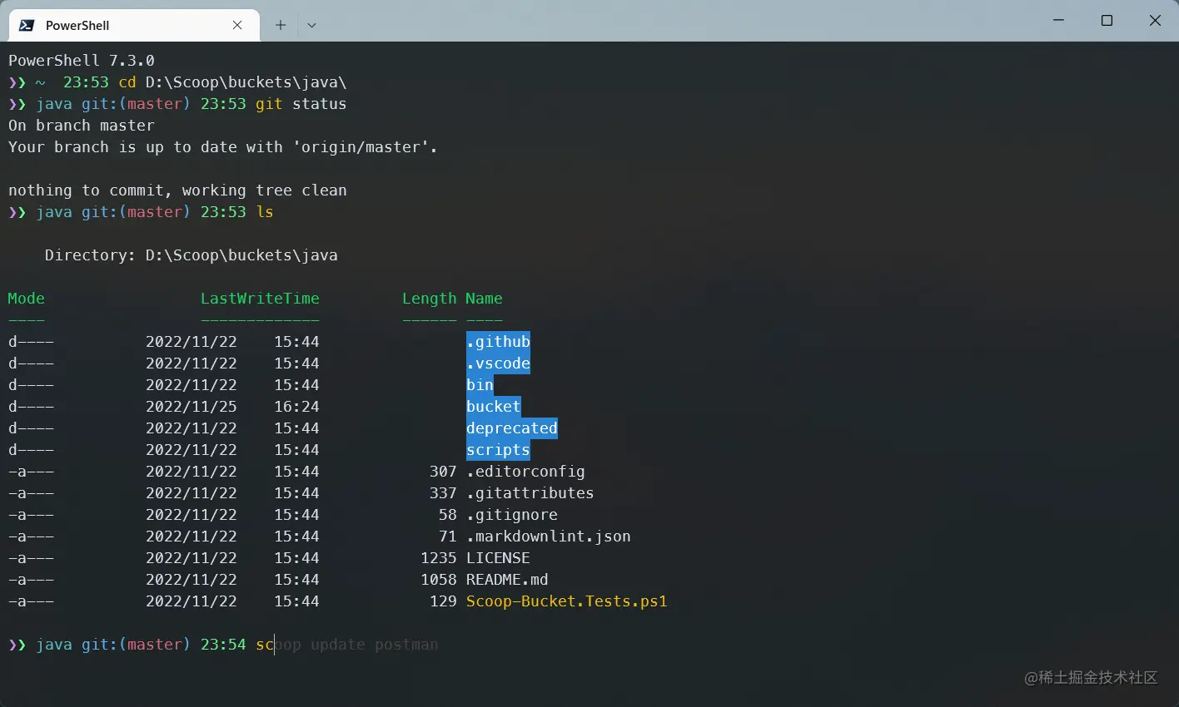Click the Scoop-Bucket.Tests.ps1 file name

pyautogui.click(x=566, y=601)
